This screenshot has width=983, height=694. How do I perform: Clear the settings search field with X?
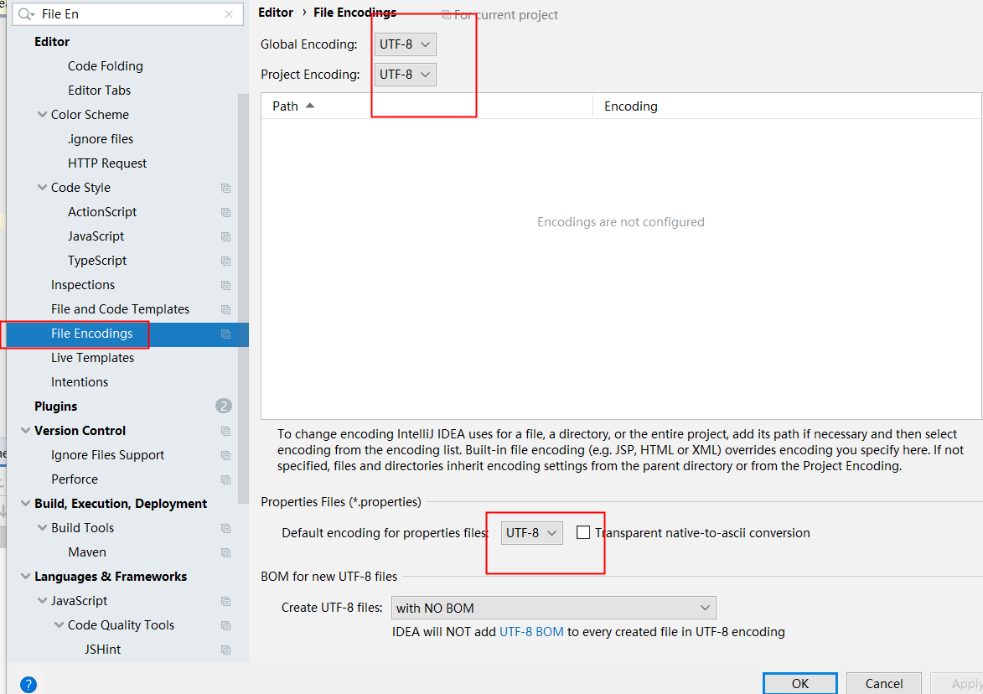pyautogui.click(x=229, y=13)
